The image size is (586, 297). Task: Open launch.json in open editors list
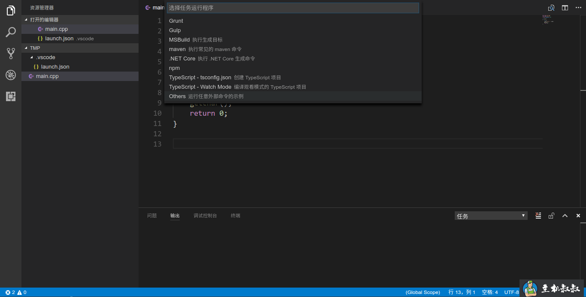coord(80,39)
